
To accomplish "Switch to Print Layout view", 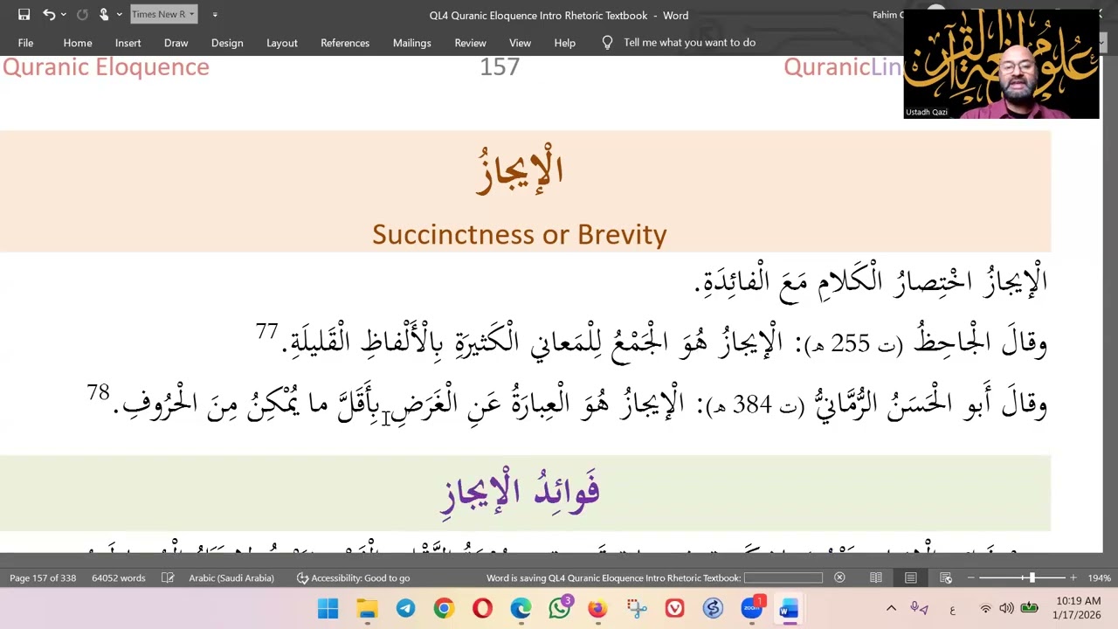I will [x=911, y=577].
